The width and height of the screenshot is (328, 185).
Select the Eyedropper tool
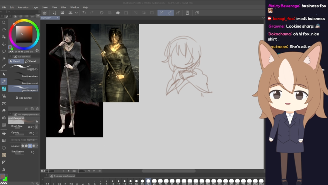pyautogui.click(x=4, y=66)
